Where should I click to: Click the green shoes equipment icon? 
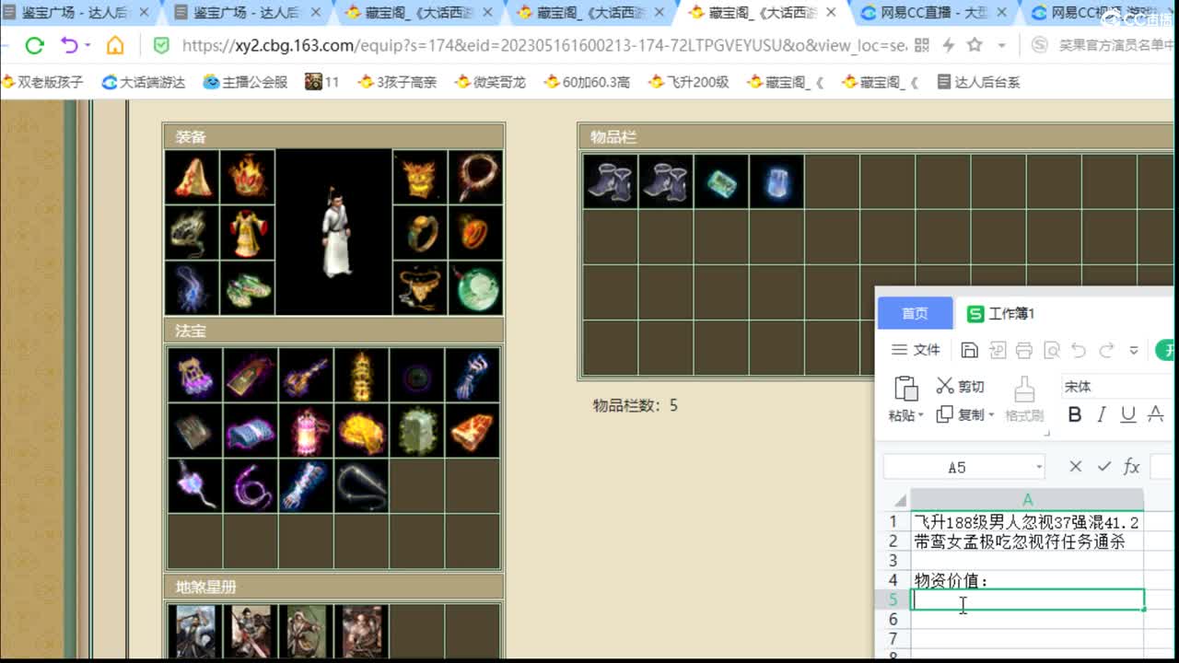click(x=248, y=287)
